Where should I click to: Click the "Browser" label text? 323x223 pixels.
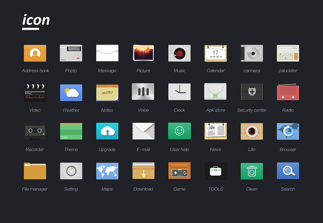[288, 150]
